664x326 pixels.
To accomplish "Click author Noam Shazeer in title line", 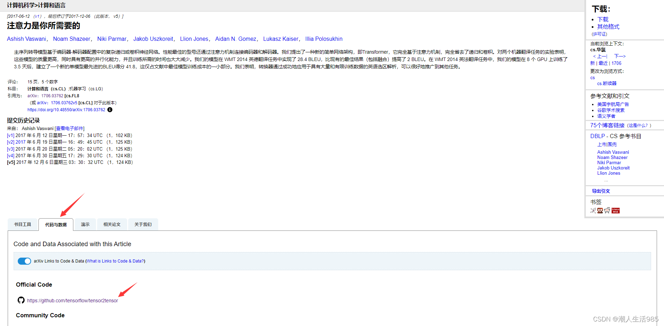I will tap(72, 39).
